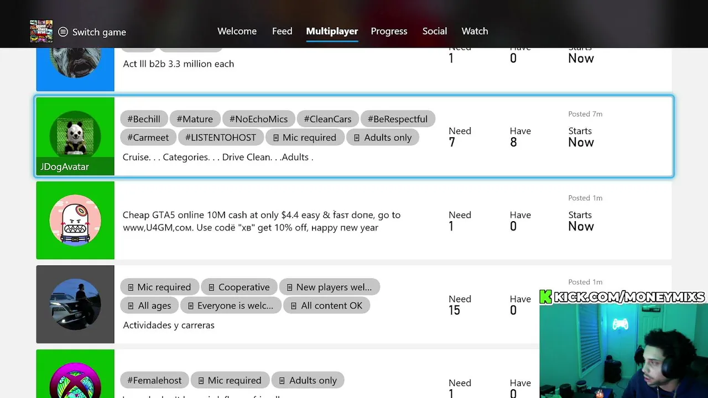Click the Have 8 count in JDogAvatar post
The height and width of the screenshot is (398, 708).
(520, 137)
